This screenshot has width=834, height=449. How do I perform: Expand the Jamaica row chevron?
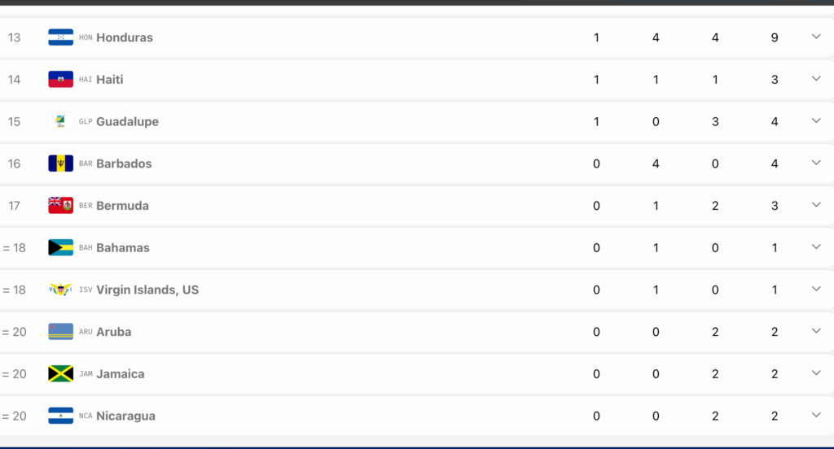pyautogui.click(x=816, y=373)
